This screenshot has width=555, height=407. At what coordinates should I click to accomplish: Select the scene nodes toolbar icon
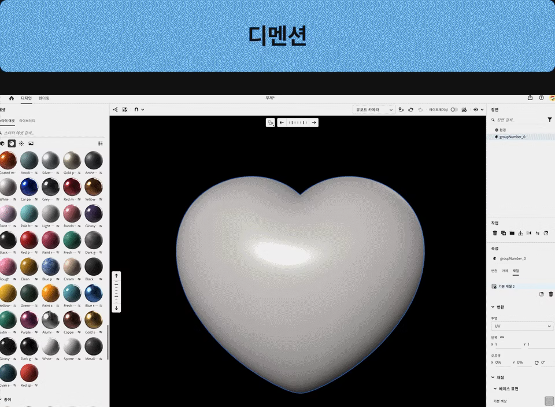(116, 110)
